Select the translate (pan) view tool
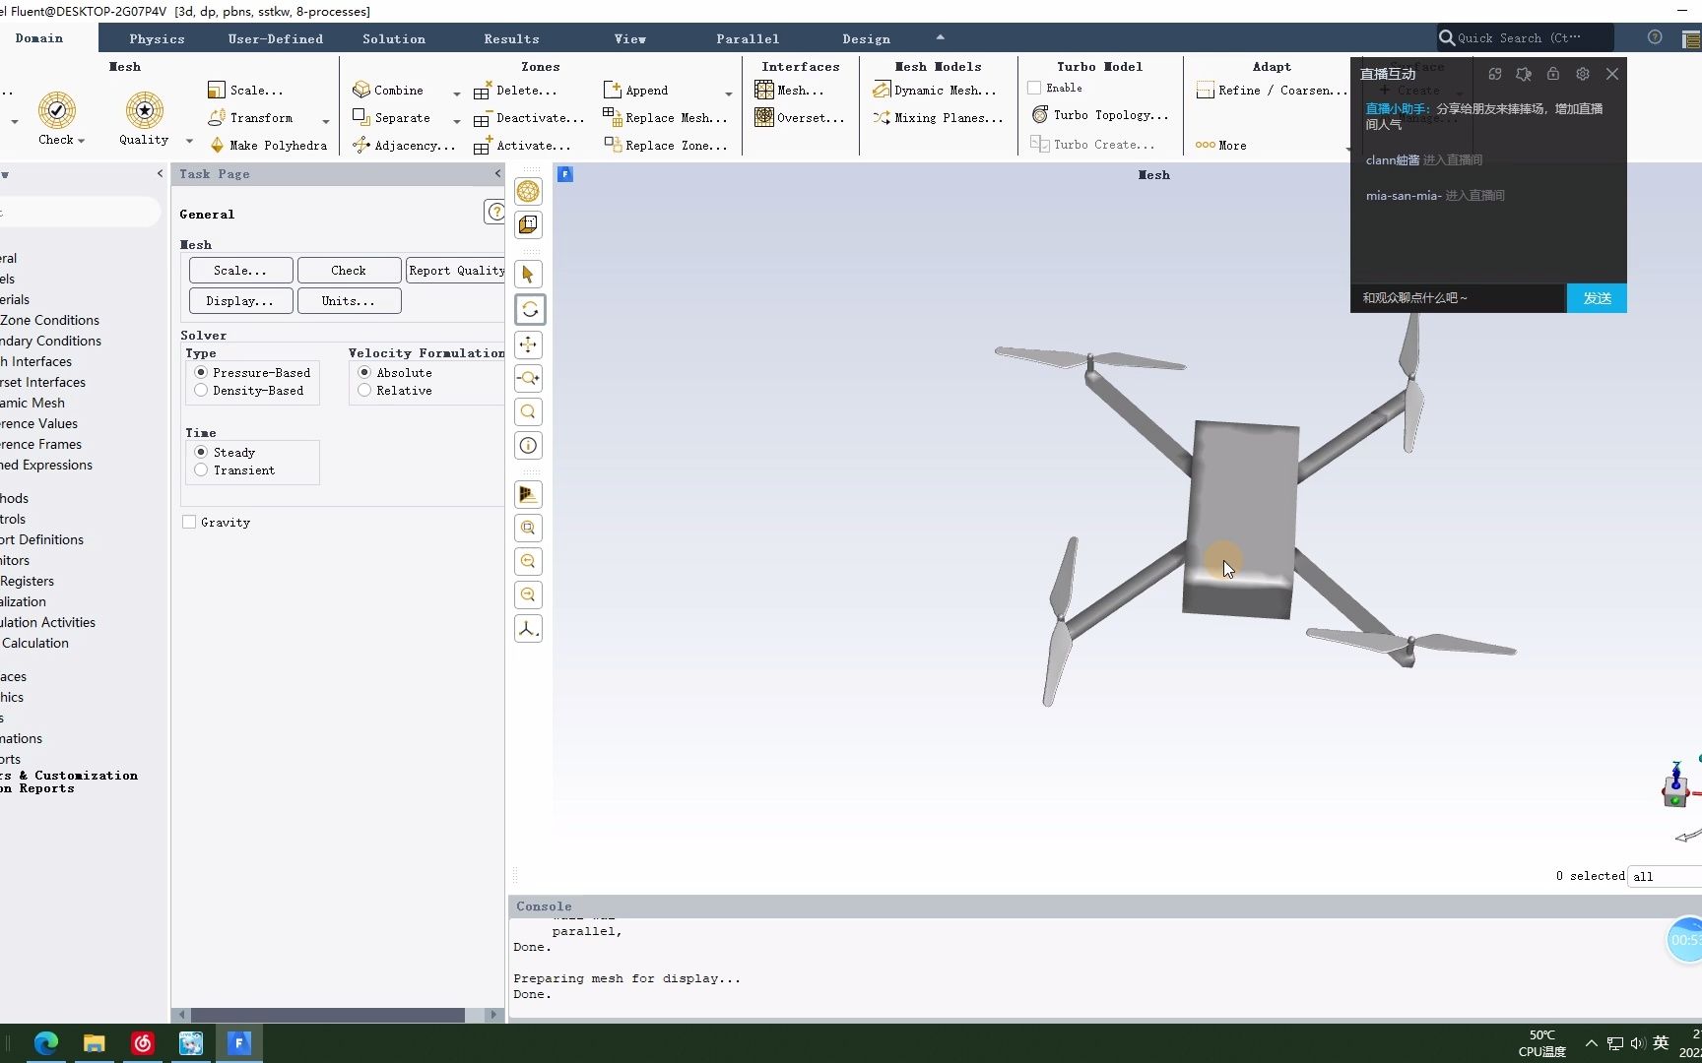This screenshot has height=1063, width=1702. click(529, 344)
